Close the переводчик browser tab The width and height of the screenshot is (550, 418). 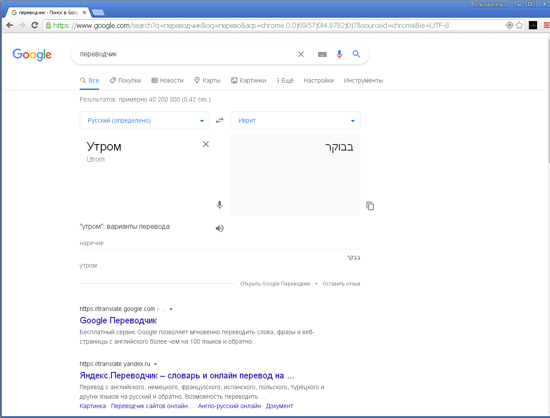click(x=84, y=12)
